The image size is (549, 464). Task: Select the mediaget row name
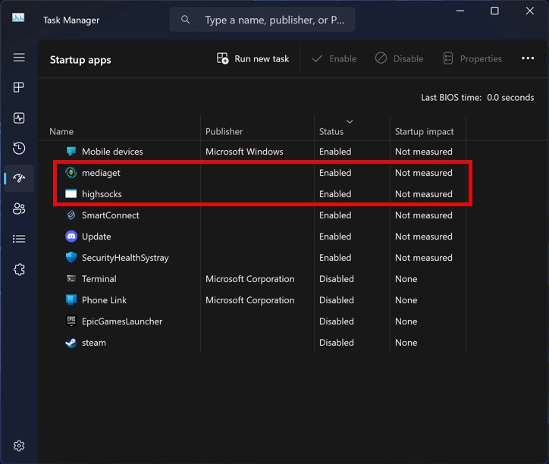[101, 173]
